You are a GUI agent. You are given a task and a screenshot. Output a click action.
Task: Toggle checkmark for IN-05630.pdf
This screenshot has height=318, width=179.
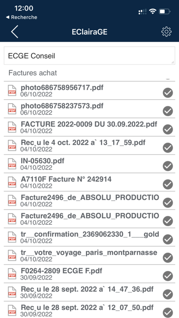click(168, 166)
